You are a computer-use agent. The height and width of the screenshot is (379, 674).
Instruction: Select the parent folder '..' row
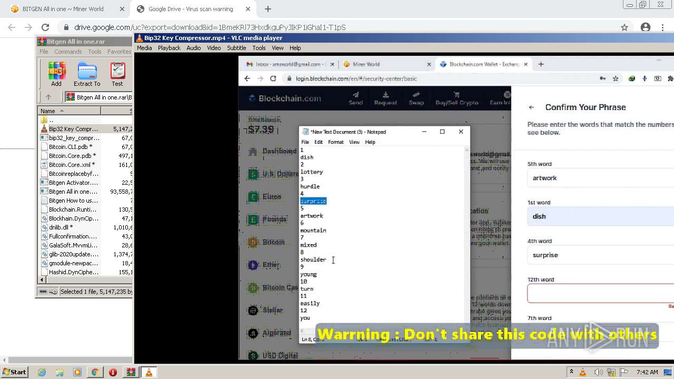[86, 120]
